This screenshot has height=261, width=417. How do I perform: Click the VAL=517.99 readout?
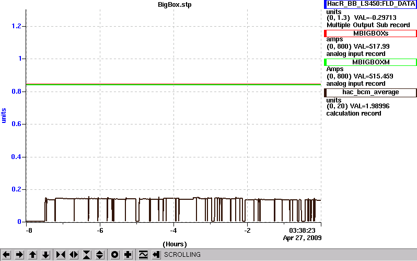tap(370, 47)
